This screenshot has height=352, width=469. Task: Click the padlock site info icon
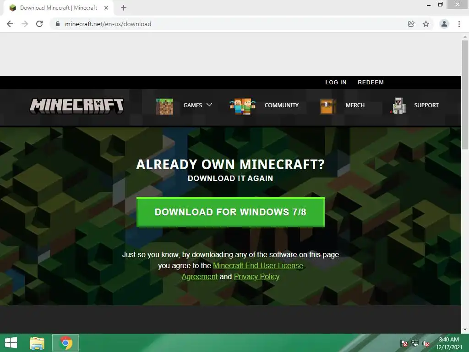pyautogui.click(x=58, y=24)
